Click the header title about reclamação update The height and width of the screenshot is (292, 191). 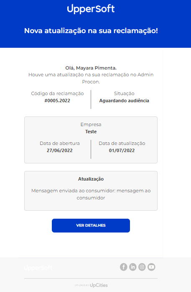pos(91,31)
